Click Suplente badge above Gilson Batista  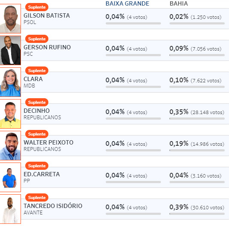coord(37,7)
